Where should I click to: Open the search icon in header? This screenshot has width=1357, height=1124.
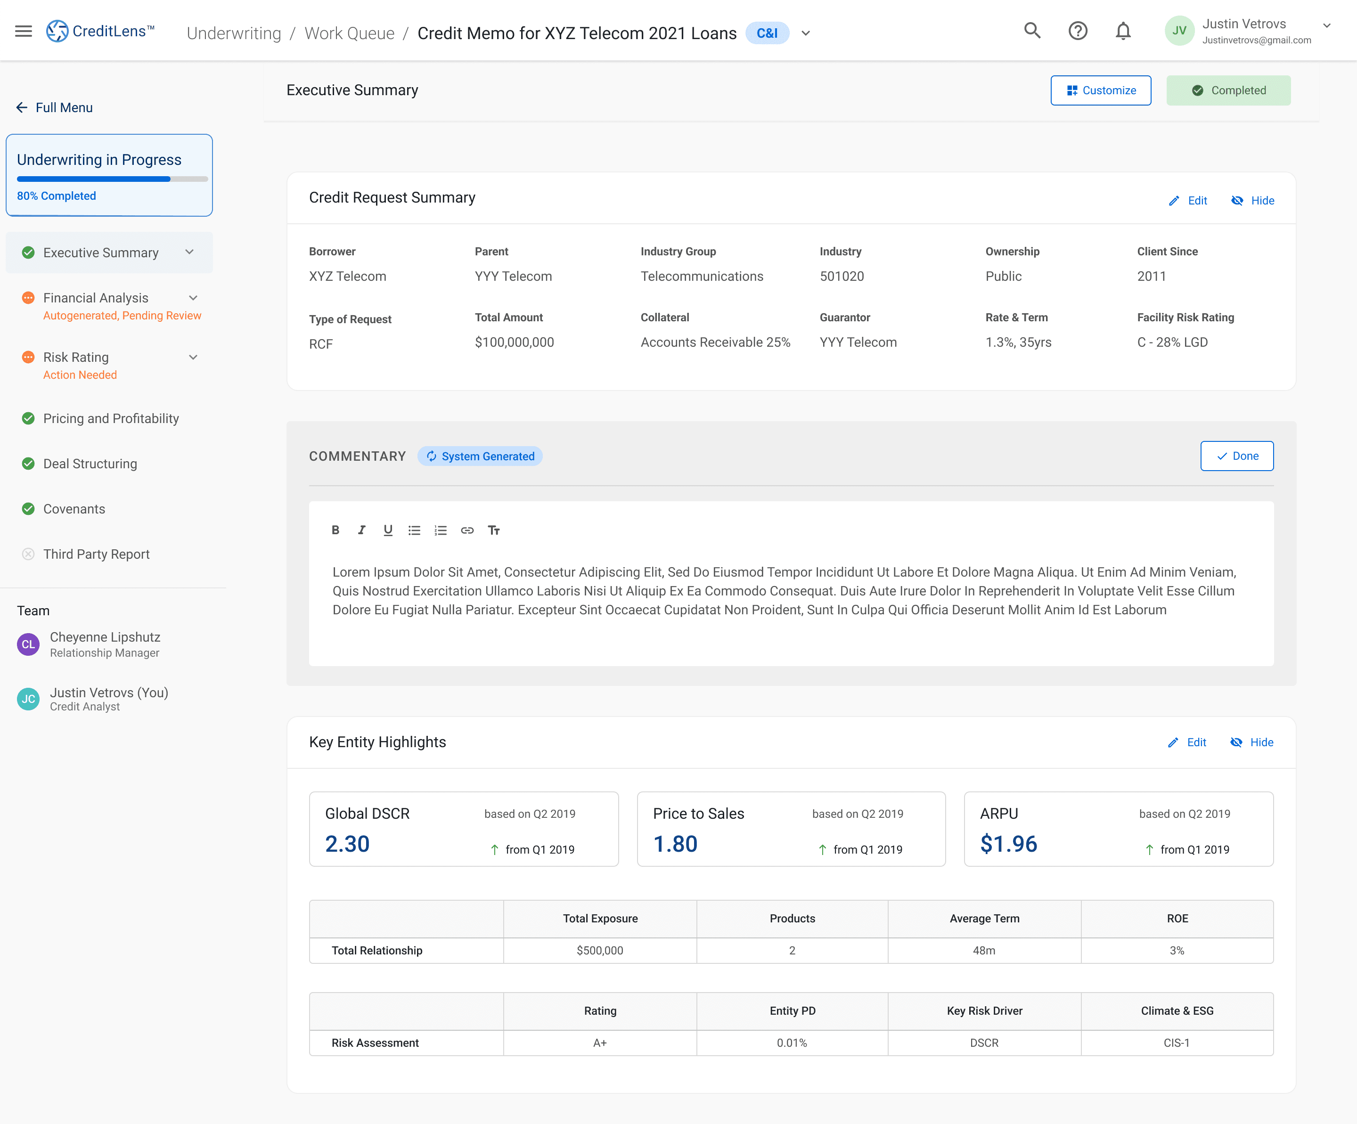coord(1032,31)
